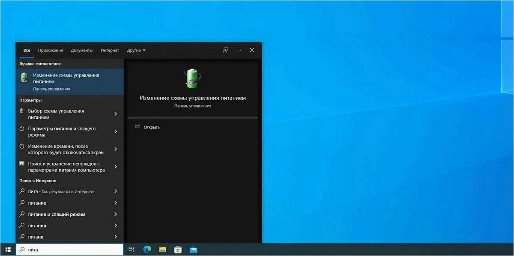
Task: Open best match Изменение схемы управления питанием
Action: click(x=69, y=82)
